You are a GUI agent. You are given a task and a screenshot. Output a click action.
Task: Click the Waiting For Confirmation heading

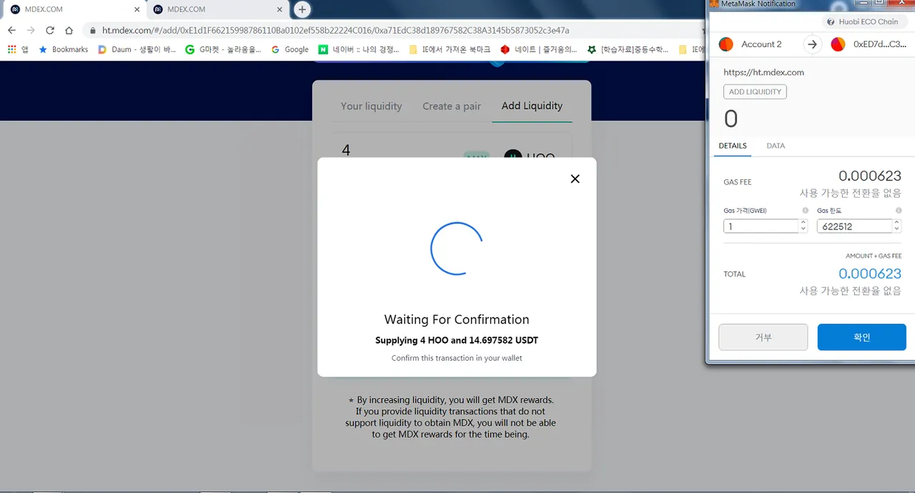(457, 319)
